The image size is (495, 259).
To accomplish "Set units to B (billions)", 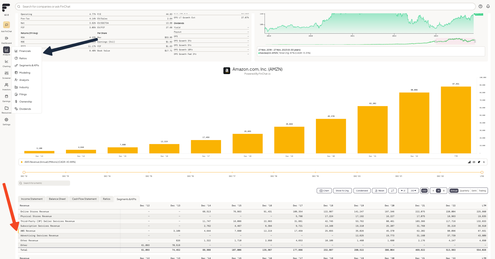I will click(x=444, y=191).
